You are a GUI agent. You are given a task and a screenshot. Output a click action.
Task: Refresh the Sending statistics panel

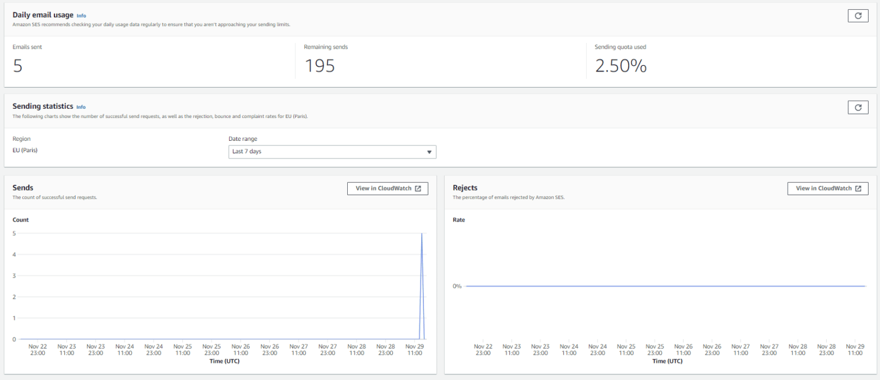click(858, 107)
